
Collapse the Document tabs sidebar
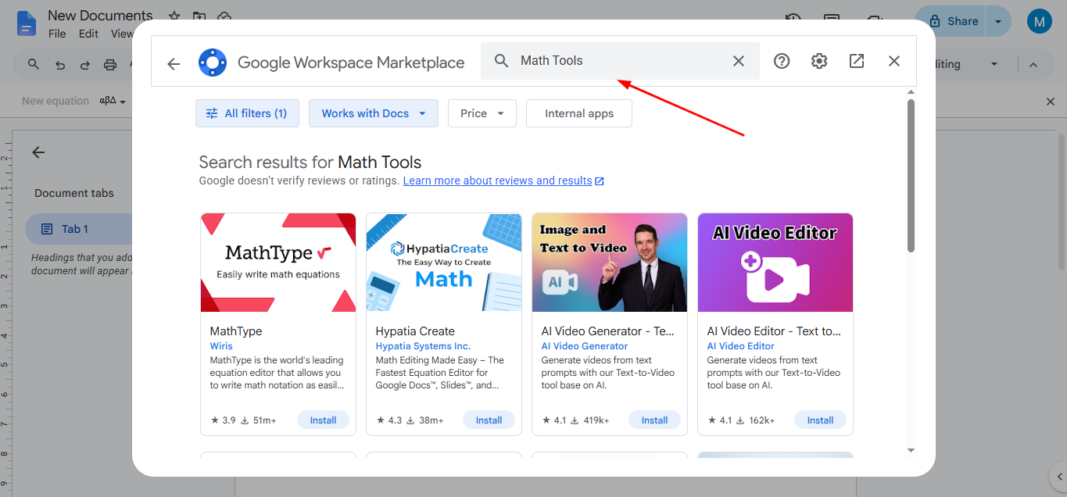pyautogui.click(x=38, y=152)
